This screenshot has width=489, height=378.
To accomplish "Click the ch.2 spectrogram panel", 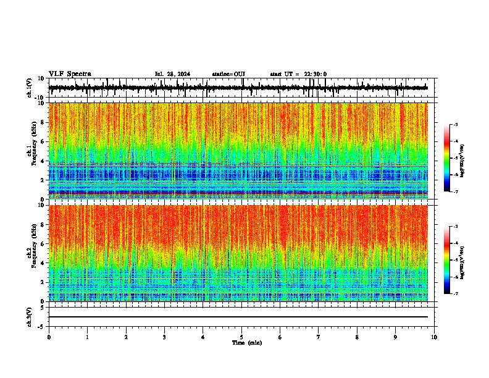I will pos(238,253).
